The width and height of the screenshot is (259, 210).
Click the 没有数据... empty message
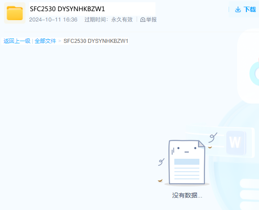coord(187,195)
